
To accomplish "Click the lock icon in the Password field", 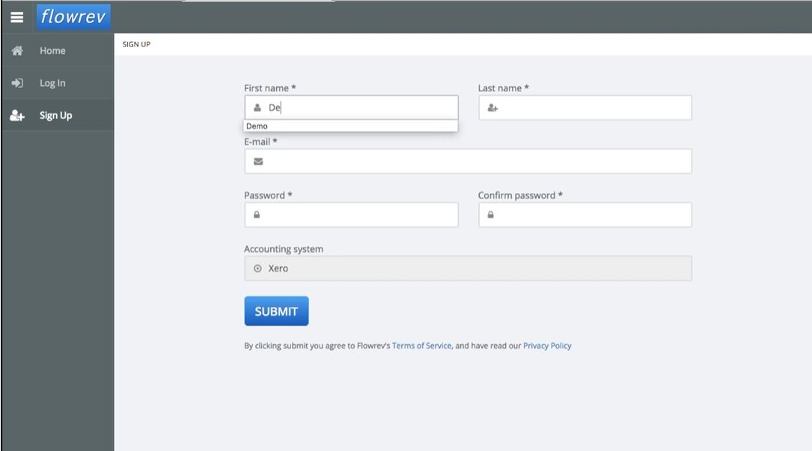I will click(257, 215).
